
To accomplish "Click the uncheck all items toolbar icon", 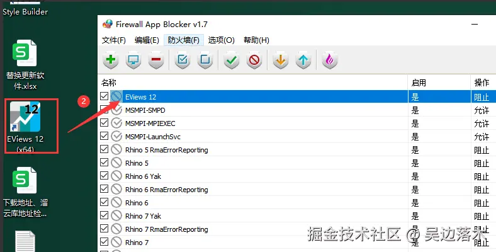I will coord(205,60).
